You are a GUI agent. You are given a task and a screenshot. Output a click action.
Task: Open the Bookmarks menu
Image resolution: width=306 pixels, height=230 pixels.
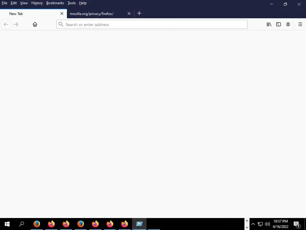55,3
